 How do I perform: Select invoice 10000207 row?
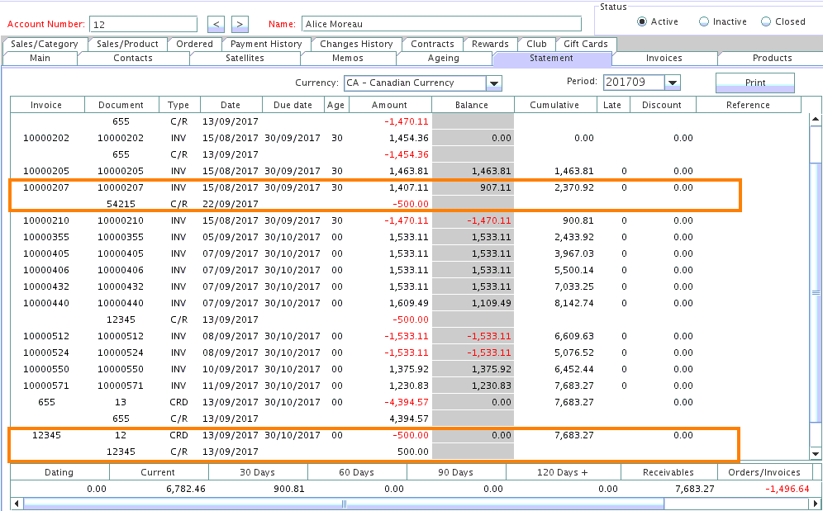(46, 187)
